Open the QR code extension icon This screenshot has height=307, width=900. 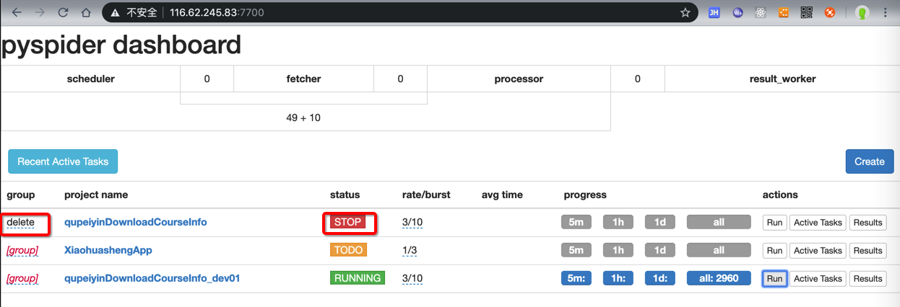click(805, 12)
